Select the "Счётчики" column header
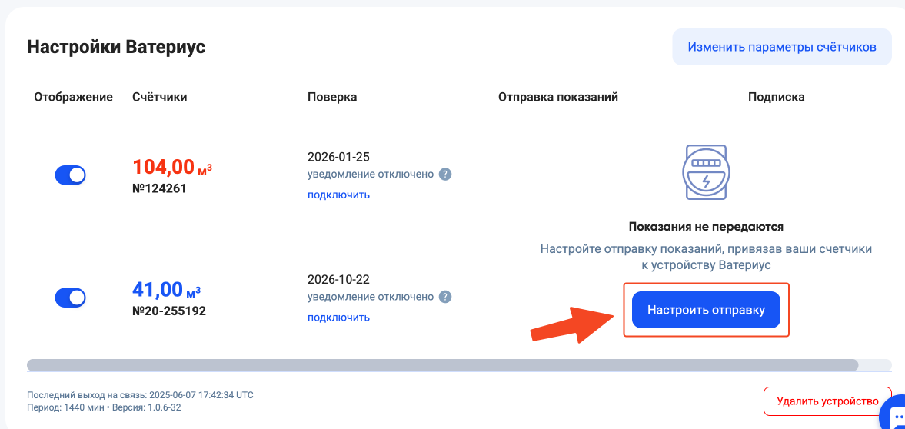The height and width of the screenshot is (429, 905). [x=159, y=97]
